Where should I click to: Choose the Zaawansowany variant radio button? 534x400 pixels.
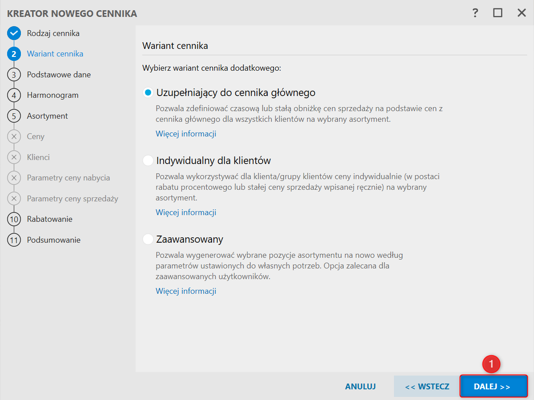(x=148, y=240)
